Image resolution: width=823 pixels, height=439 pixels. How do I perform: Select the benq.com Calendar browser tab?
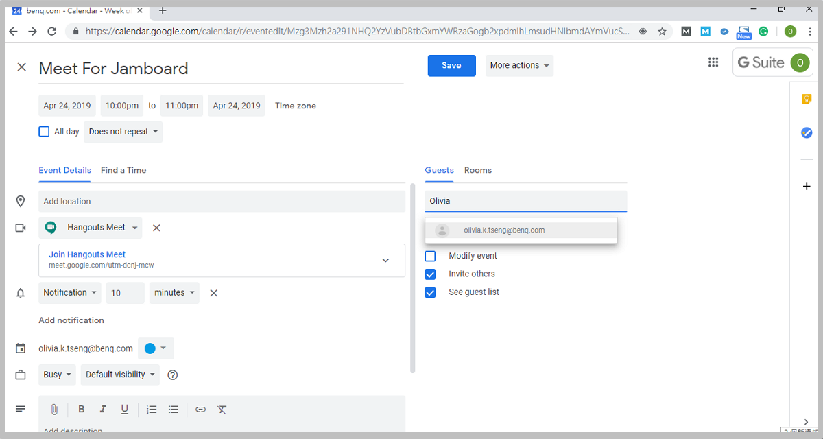[79, 10]
